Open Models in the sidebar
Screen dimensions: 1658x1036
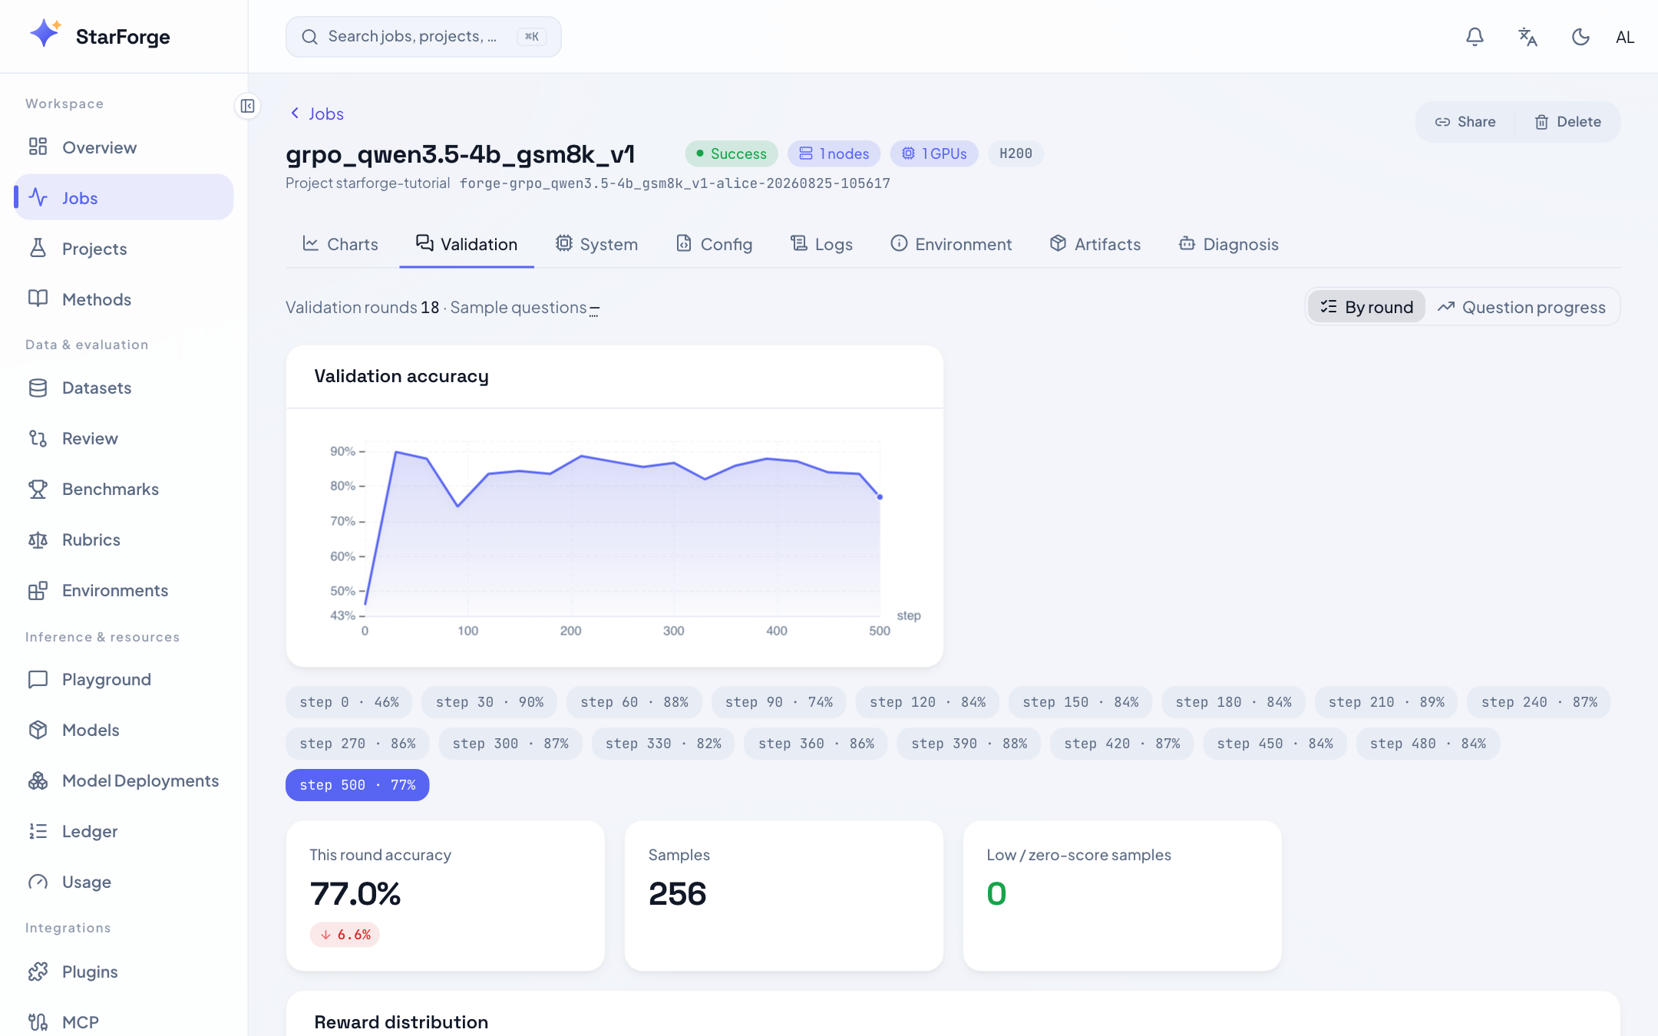pyautogui.click(x=124, y=730)
